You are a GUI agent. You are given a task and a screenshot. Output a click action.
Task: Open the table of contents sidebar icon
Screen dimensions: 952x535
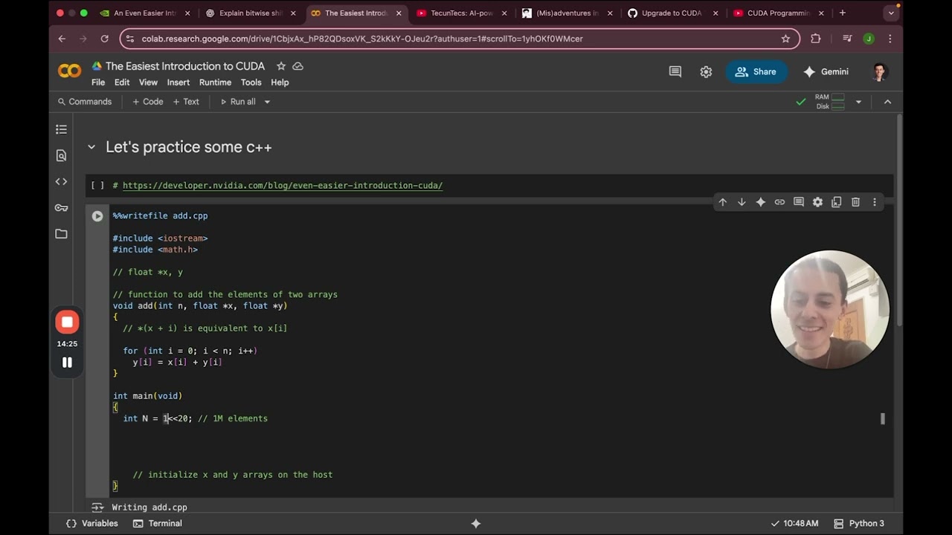click(x=61, y=129)
